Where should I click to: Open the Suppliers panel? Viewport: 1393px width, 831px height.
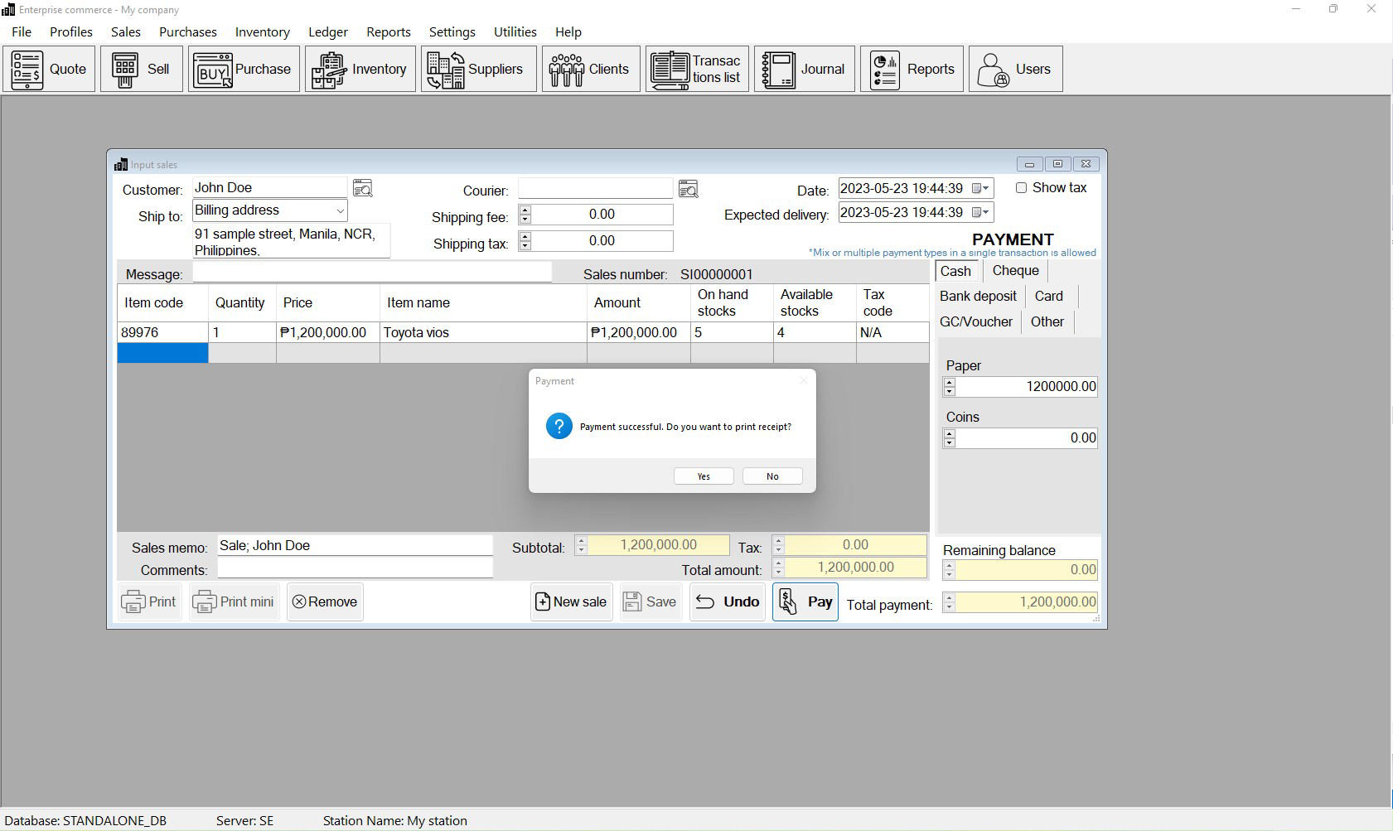click(x=478, y=69)
